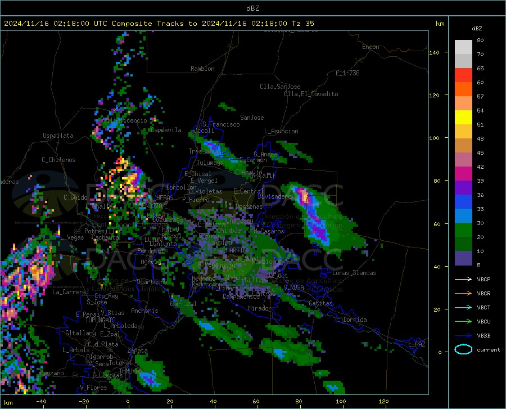The width and height of the screenshot is (506, 409).
Task: Click the SanJose place label near S_Francisco
Action: (252, 118)
